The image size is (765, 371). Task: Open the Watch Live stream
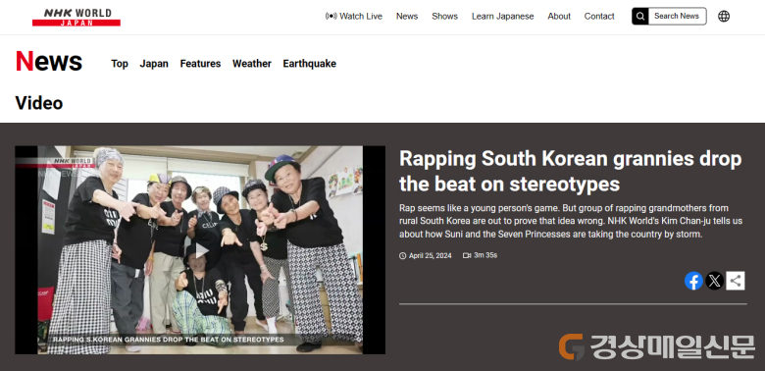pyautogui.click(x=354, y=16)
